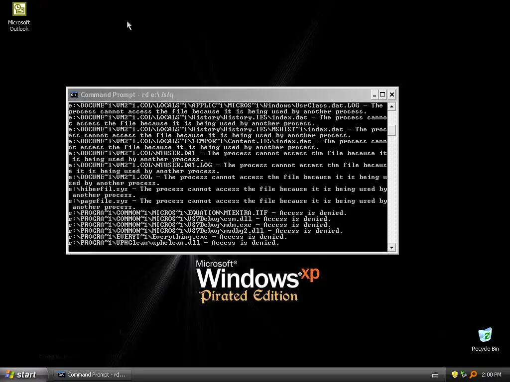Image resolution: width=510 pixels, height=382 pixels.
Task: Click the e:\pagefile.sys error line
Action: [228, 204]
